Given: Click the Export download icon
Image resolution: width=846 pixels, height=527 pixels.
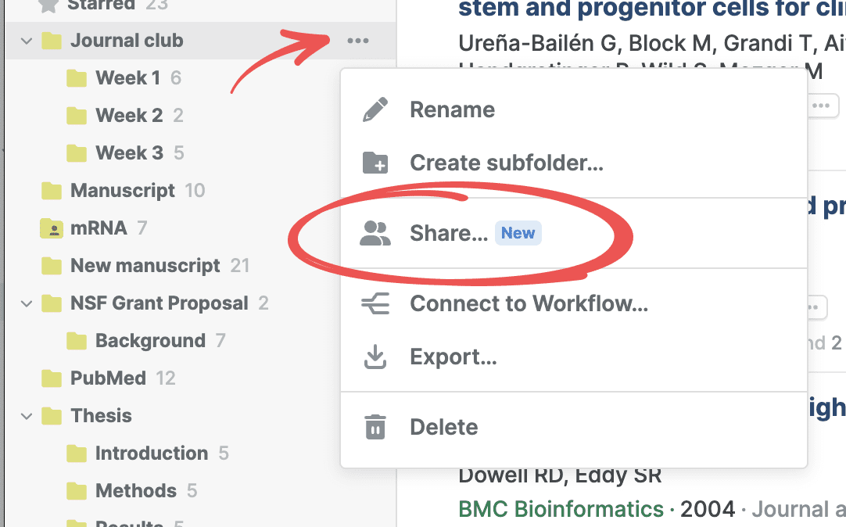Looking at the screenshot, I should point(375,357).
